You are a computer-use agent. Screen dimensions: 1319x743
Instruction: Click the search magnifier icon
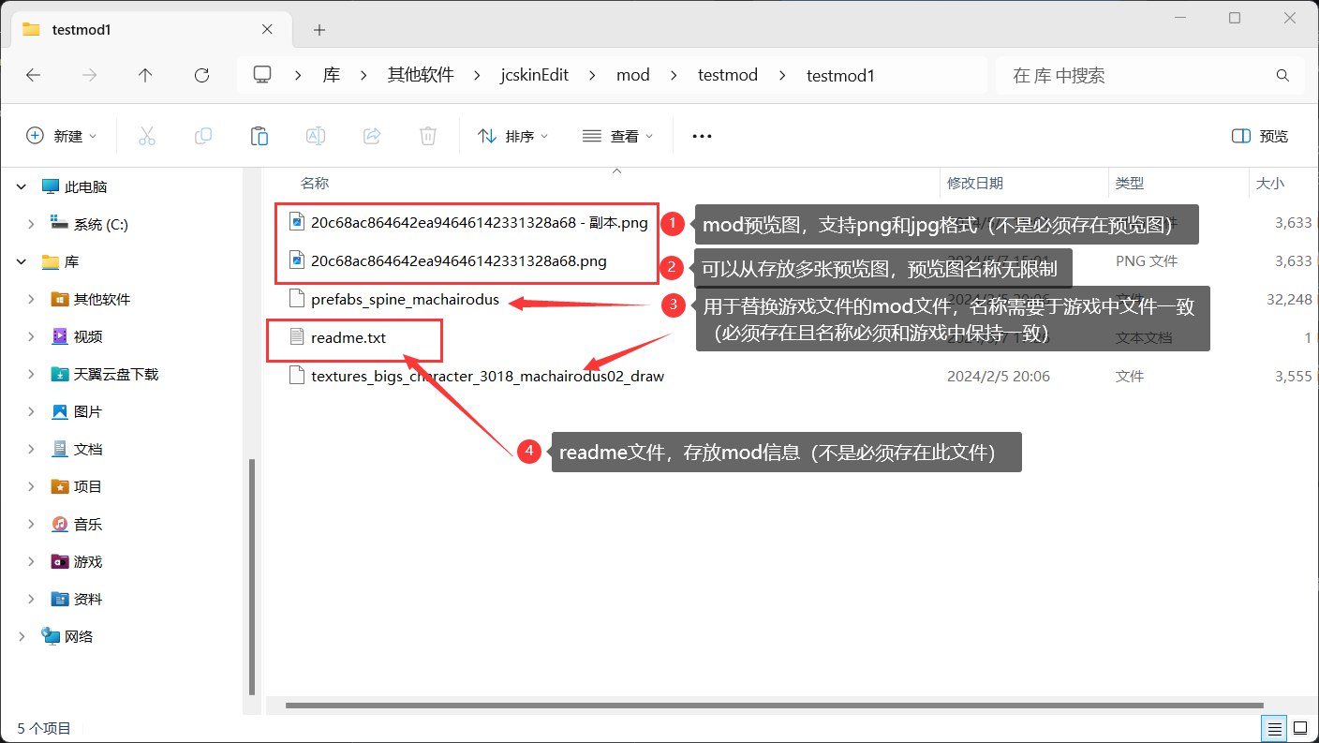pos(1282,75)
